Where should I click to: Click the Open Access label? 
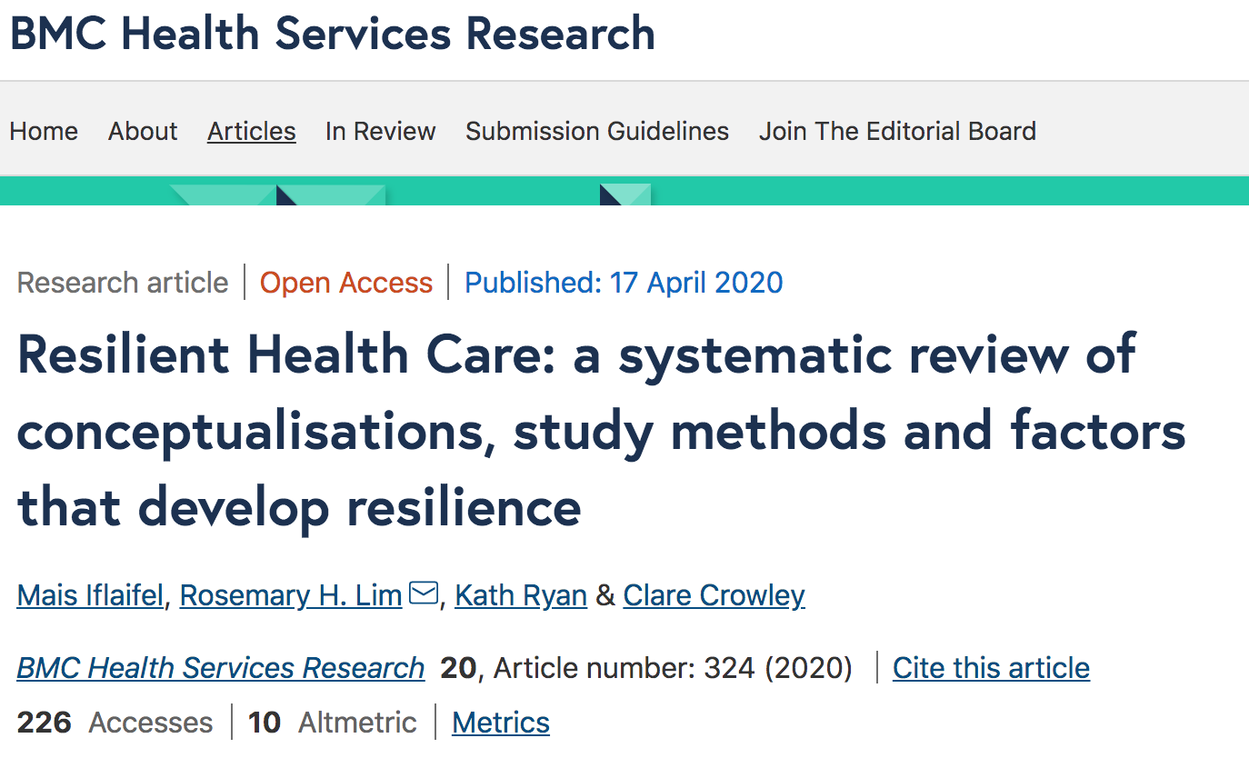pos(345,283)
